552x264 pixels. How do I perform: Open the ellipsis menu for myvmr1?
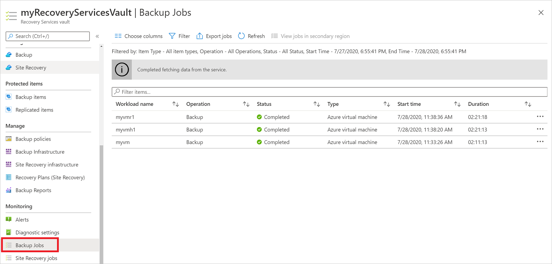click(540, 117)
